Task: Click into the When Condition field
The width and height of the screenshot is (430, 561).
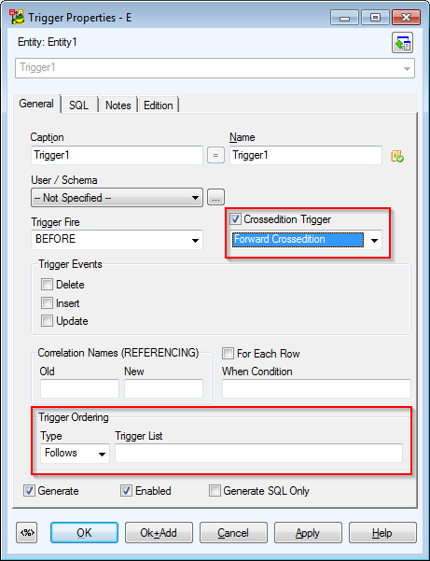Action: tap(316, 389)
